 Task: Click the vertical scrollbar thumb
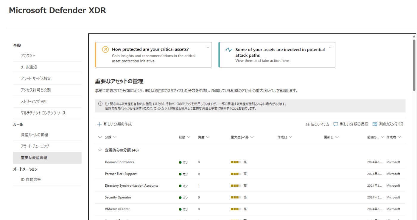(x=414, y=65)
